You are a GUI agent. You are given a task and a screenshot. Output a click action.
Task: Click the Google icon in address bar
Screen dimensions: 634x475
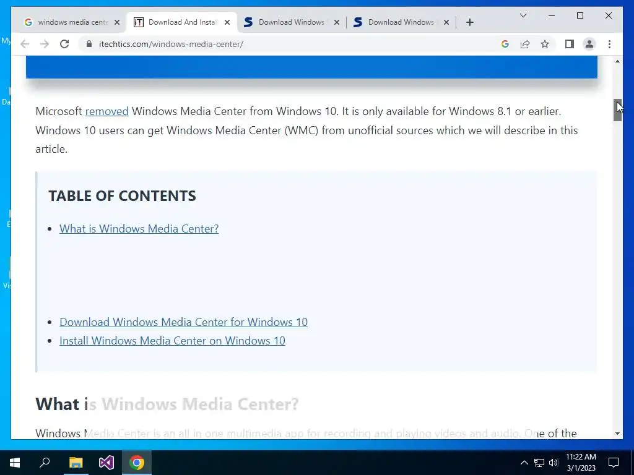505,44
